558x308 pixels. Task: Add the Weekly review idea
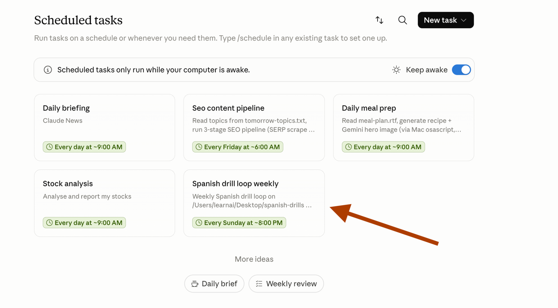point(286,284)
